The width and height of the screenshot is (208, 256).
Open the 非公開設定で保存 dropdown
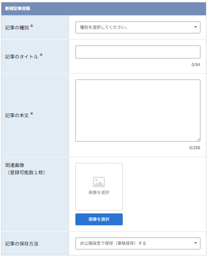tap(138, 243)
